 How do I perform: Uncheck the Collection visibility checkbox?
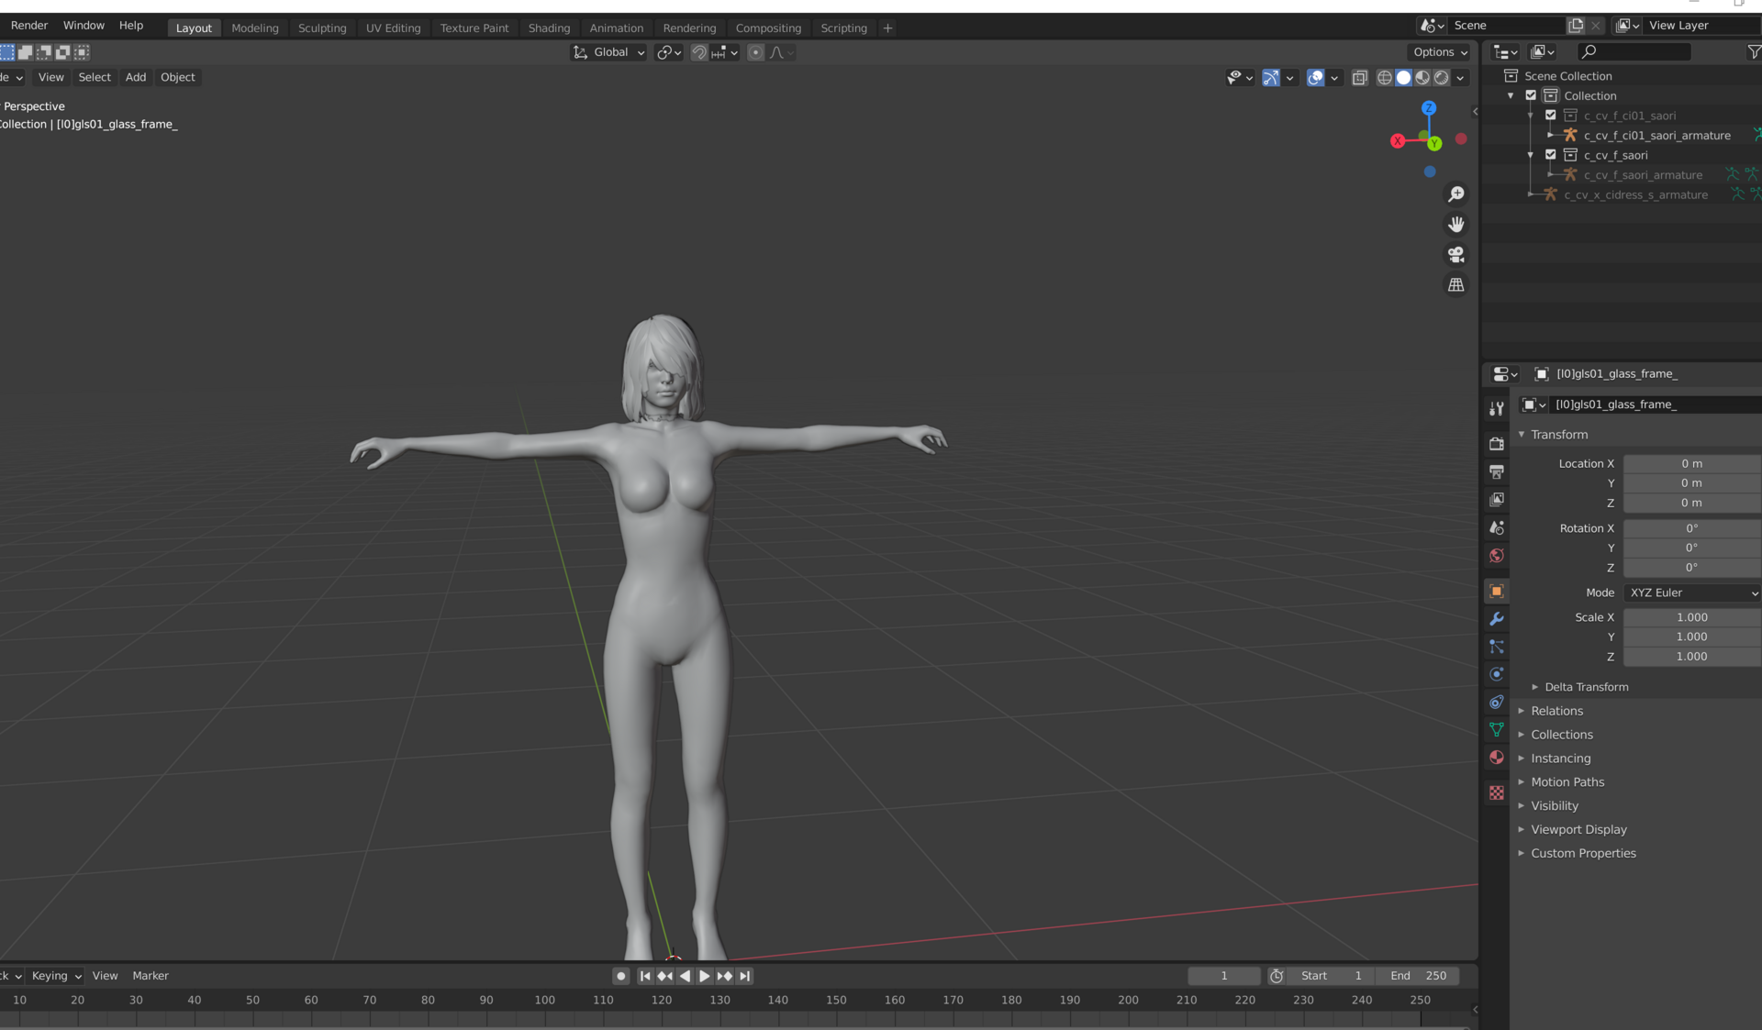1531,95
